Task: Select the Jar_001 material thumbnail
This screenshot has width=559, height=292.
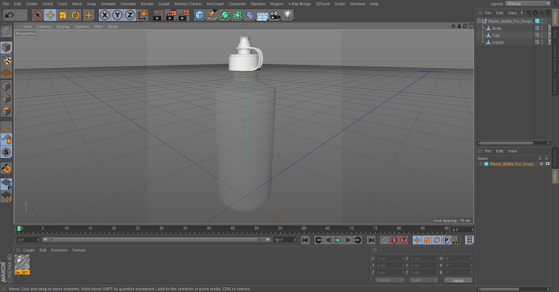Action: (x=22, y=262)
